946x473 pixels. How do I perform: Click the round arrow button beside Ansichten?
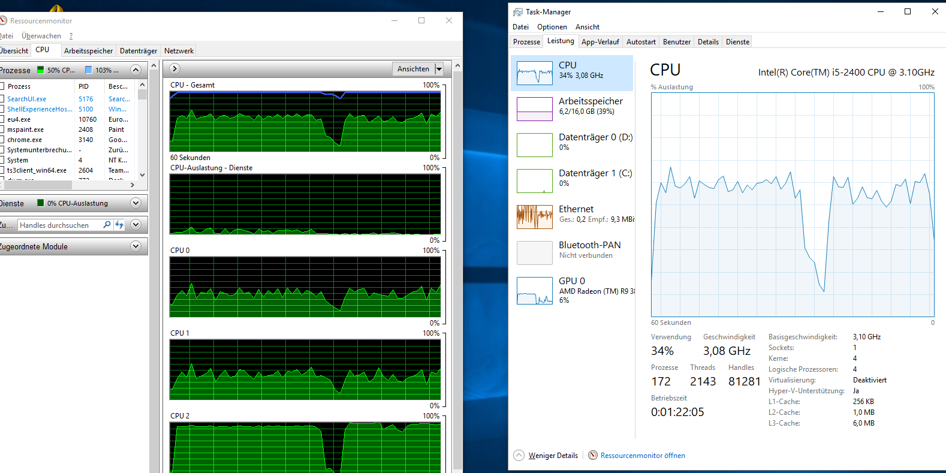[175, 69]
